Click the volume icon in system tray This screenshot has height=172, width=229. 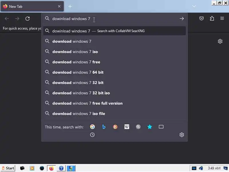click(201, 168)
